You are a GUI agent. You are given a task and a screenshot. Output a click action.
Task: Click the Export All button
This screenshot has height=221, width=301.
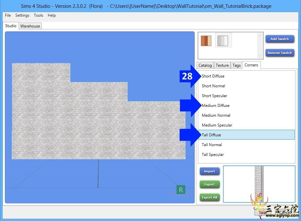coord(209,197)
